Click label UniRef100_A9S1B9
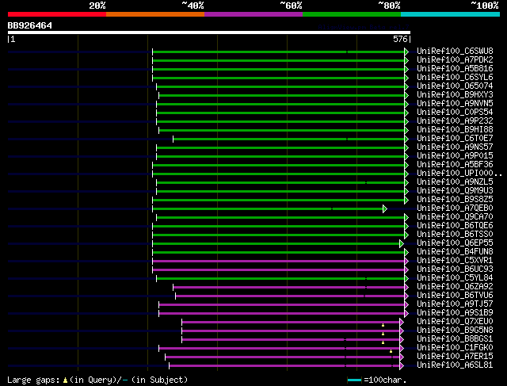Image resolution: width=507 pixels, height=386 pixels. click(455, 313)
